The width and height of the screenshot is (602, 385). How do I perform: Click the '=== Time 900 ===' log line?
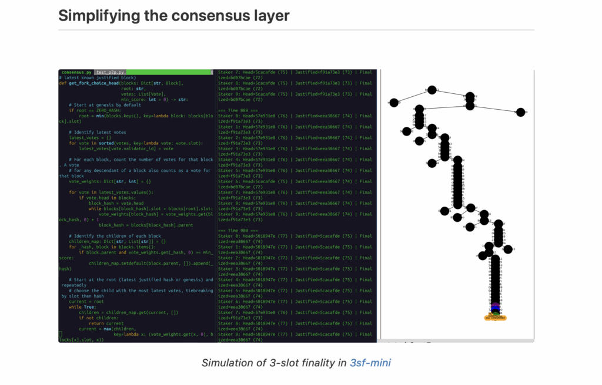click(x=238, y=231)
